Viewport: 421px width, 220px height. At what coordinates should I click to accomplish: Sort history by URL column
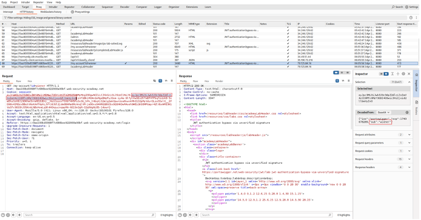[x=96, y=24]
